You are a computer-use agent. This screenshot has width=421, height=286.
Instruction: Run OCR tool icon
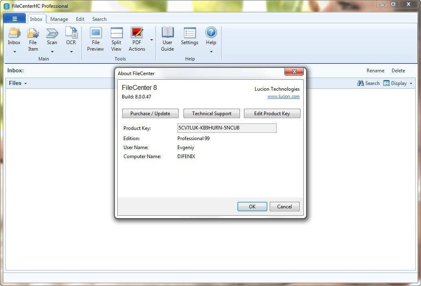tap(71, 32)
